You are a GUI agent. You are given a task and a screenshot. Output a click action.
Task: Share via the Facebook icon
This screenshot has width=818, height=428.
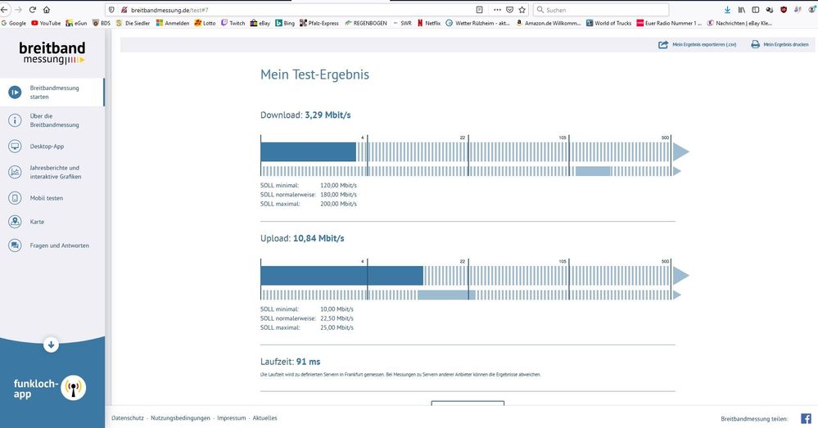point(806,419)
